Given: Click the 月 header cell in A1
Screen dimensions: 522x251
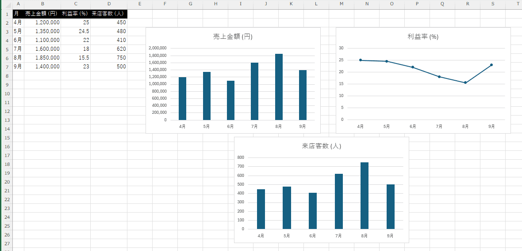Looking at the screenshot, I should click(x=18, y=14).
